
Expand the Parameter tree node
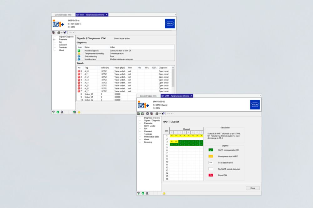click(54, 40)
